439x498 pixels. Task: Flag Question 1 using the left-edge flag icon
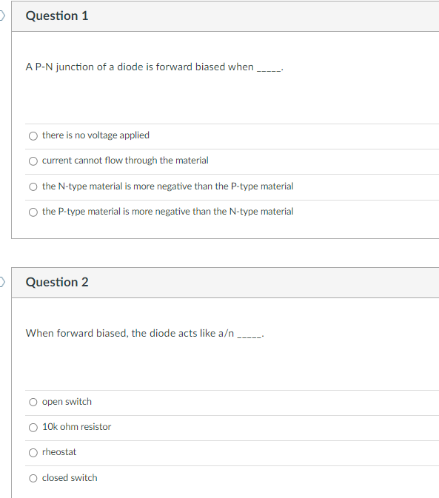click(2, 16)
